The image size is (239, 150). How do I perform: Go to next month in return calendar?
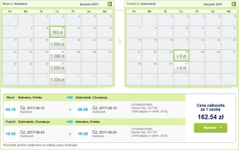(x=233, y=4)
